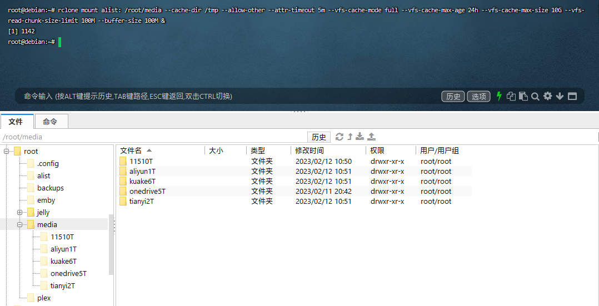Sort files by 修改时间 column header
The image size is (599, 306).
tap(310, 151)
